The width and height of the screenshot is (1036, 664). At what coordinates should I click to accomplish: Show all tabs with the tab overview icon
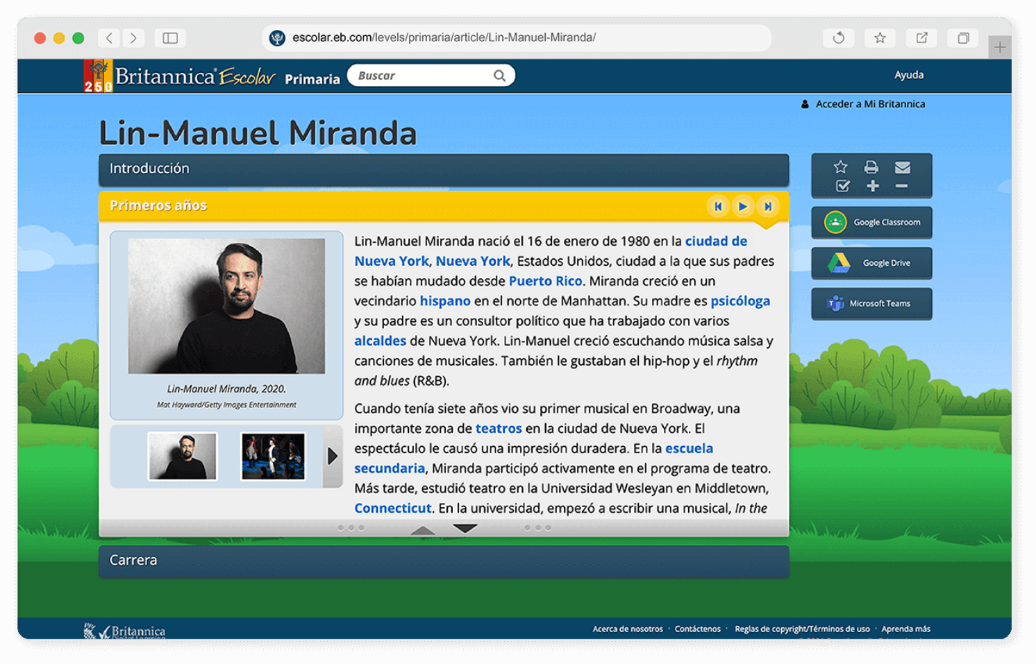pos(963,37)
